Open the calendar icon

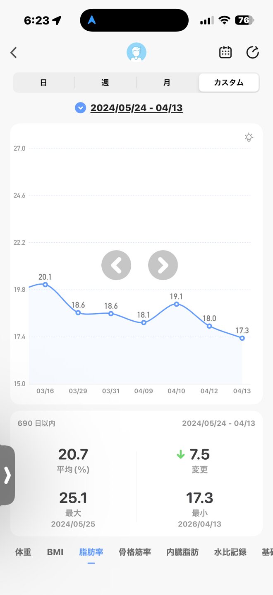tap(225, 52)
